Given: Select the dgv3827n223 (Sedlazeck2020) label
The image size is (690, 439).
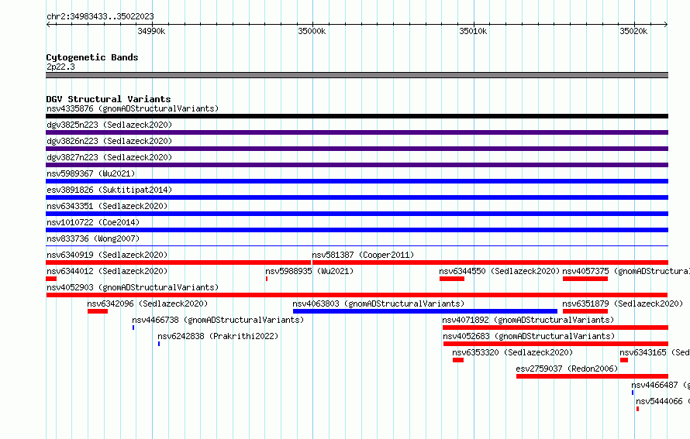Looking at the screenshot, I should tap(109, 157).
